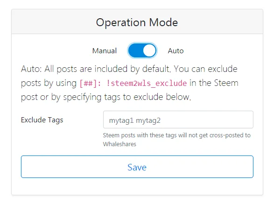The height and width of the screenshot is (198, 273).
Task: Toggle the Manual/Auto operation mode switch
Action: [142, 51]
